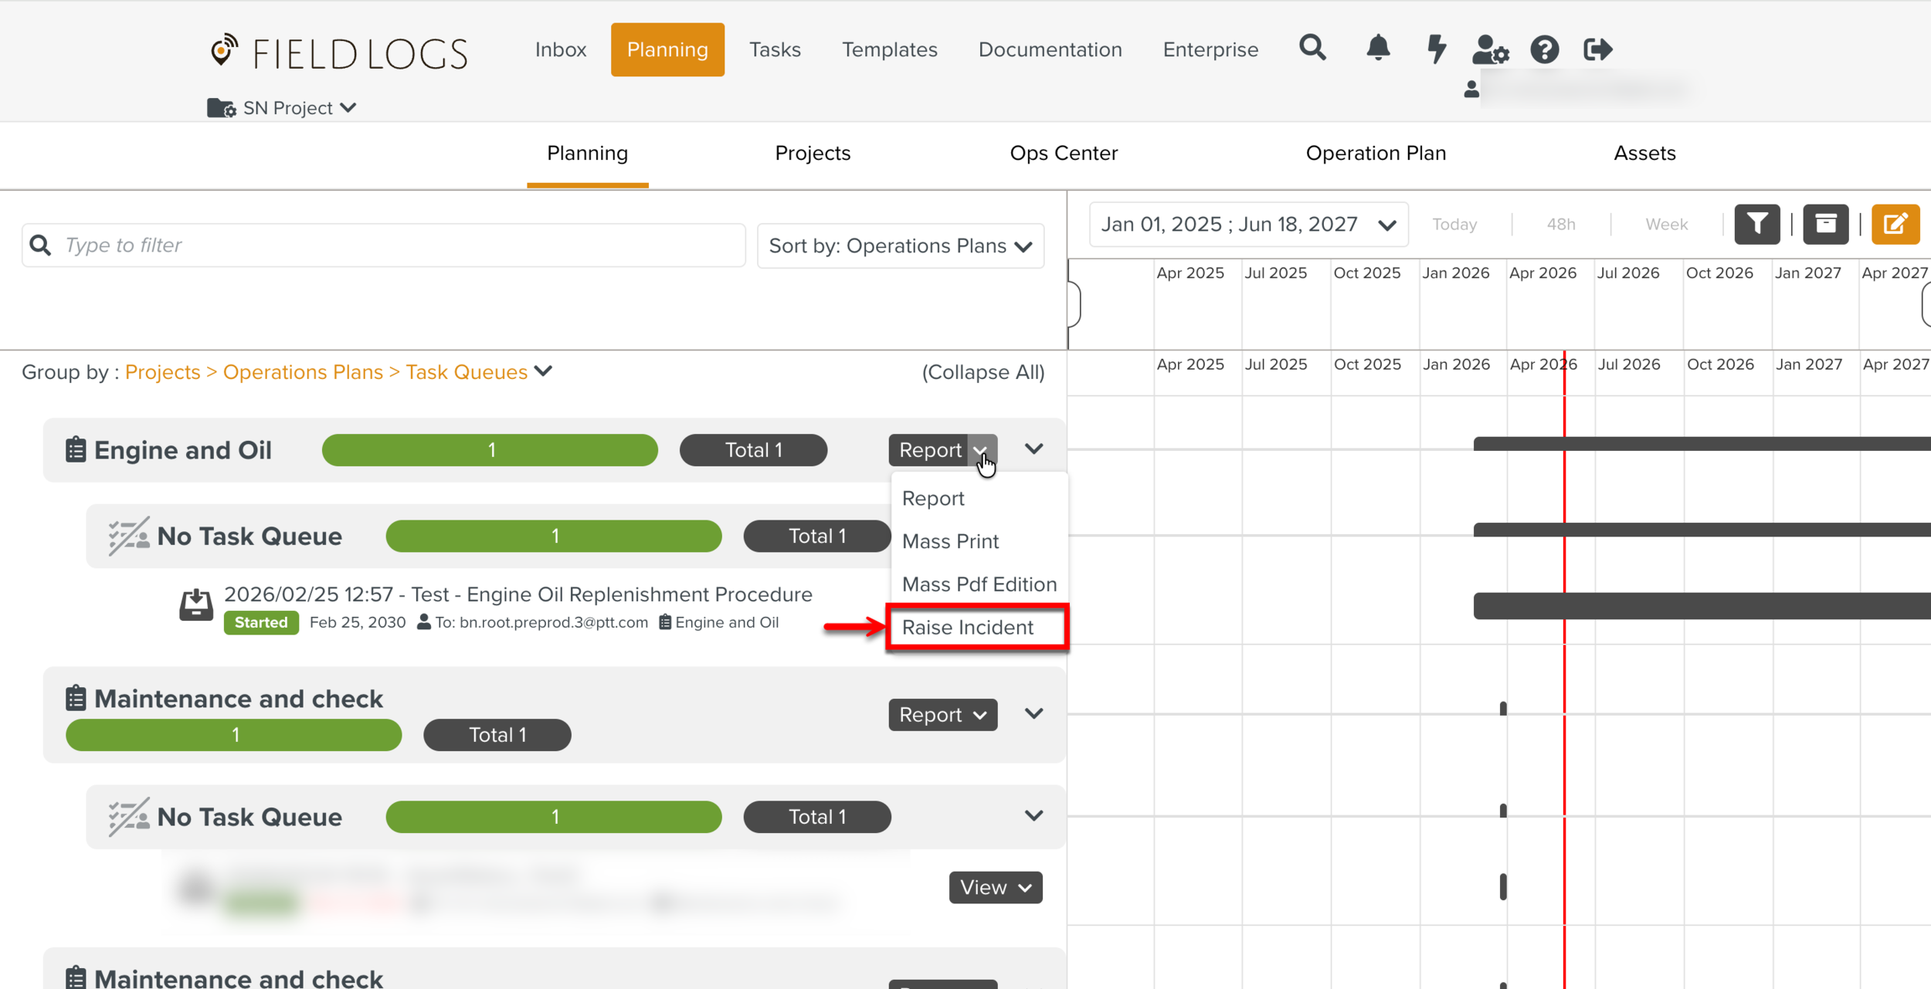Click Operations Plans in Group by breadcrumb

[303, 372]
